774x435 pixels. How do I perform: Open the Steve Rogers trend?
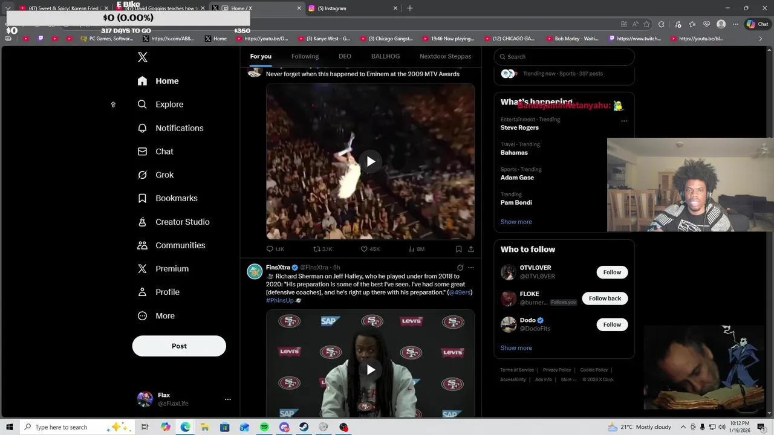coord(519,127)
